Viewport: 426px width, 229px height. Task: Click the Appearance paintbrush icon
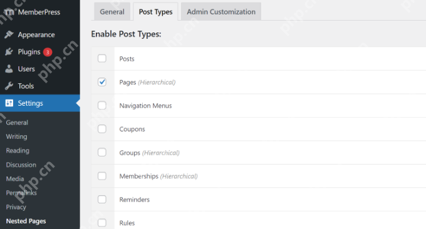coord(9,34)
